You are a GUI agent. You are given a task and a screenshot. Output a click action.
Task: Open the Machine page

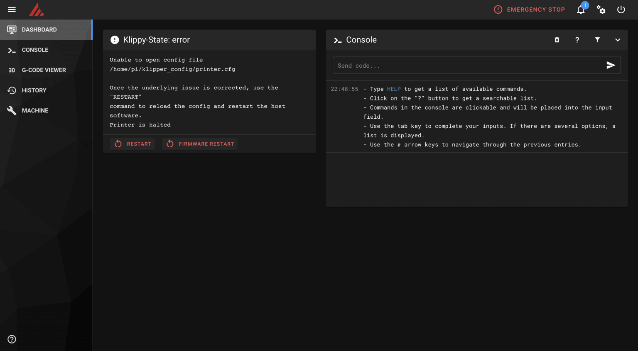pyautogui.click(x=46, y=111)
